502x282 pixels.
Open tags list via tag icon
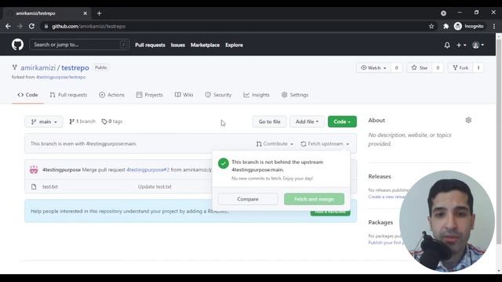[104, 121]
